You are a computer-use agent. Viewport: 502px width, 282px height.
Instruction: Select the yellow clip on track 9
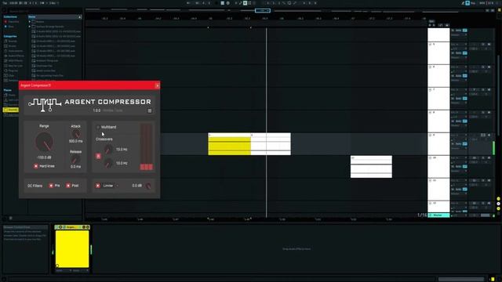[x=230, y=144]
